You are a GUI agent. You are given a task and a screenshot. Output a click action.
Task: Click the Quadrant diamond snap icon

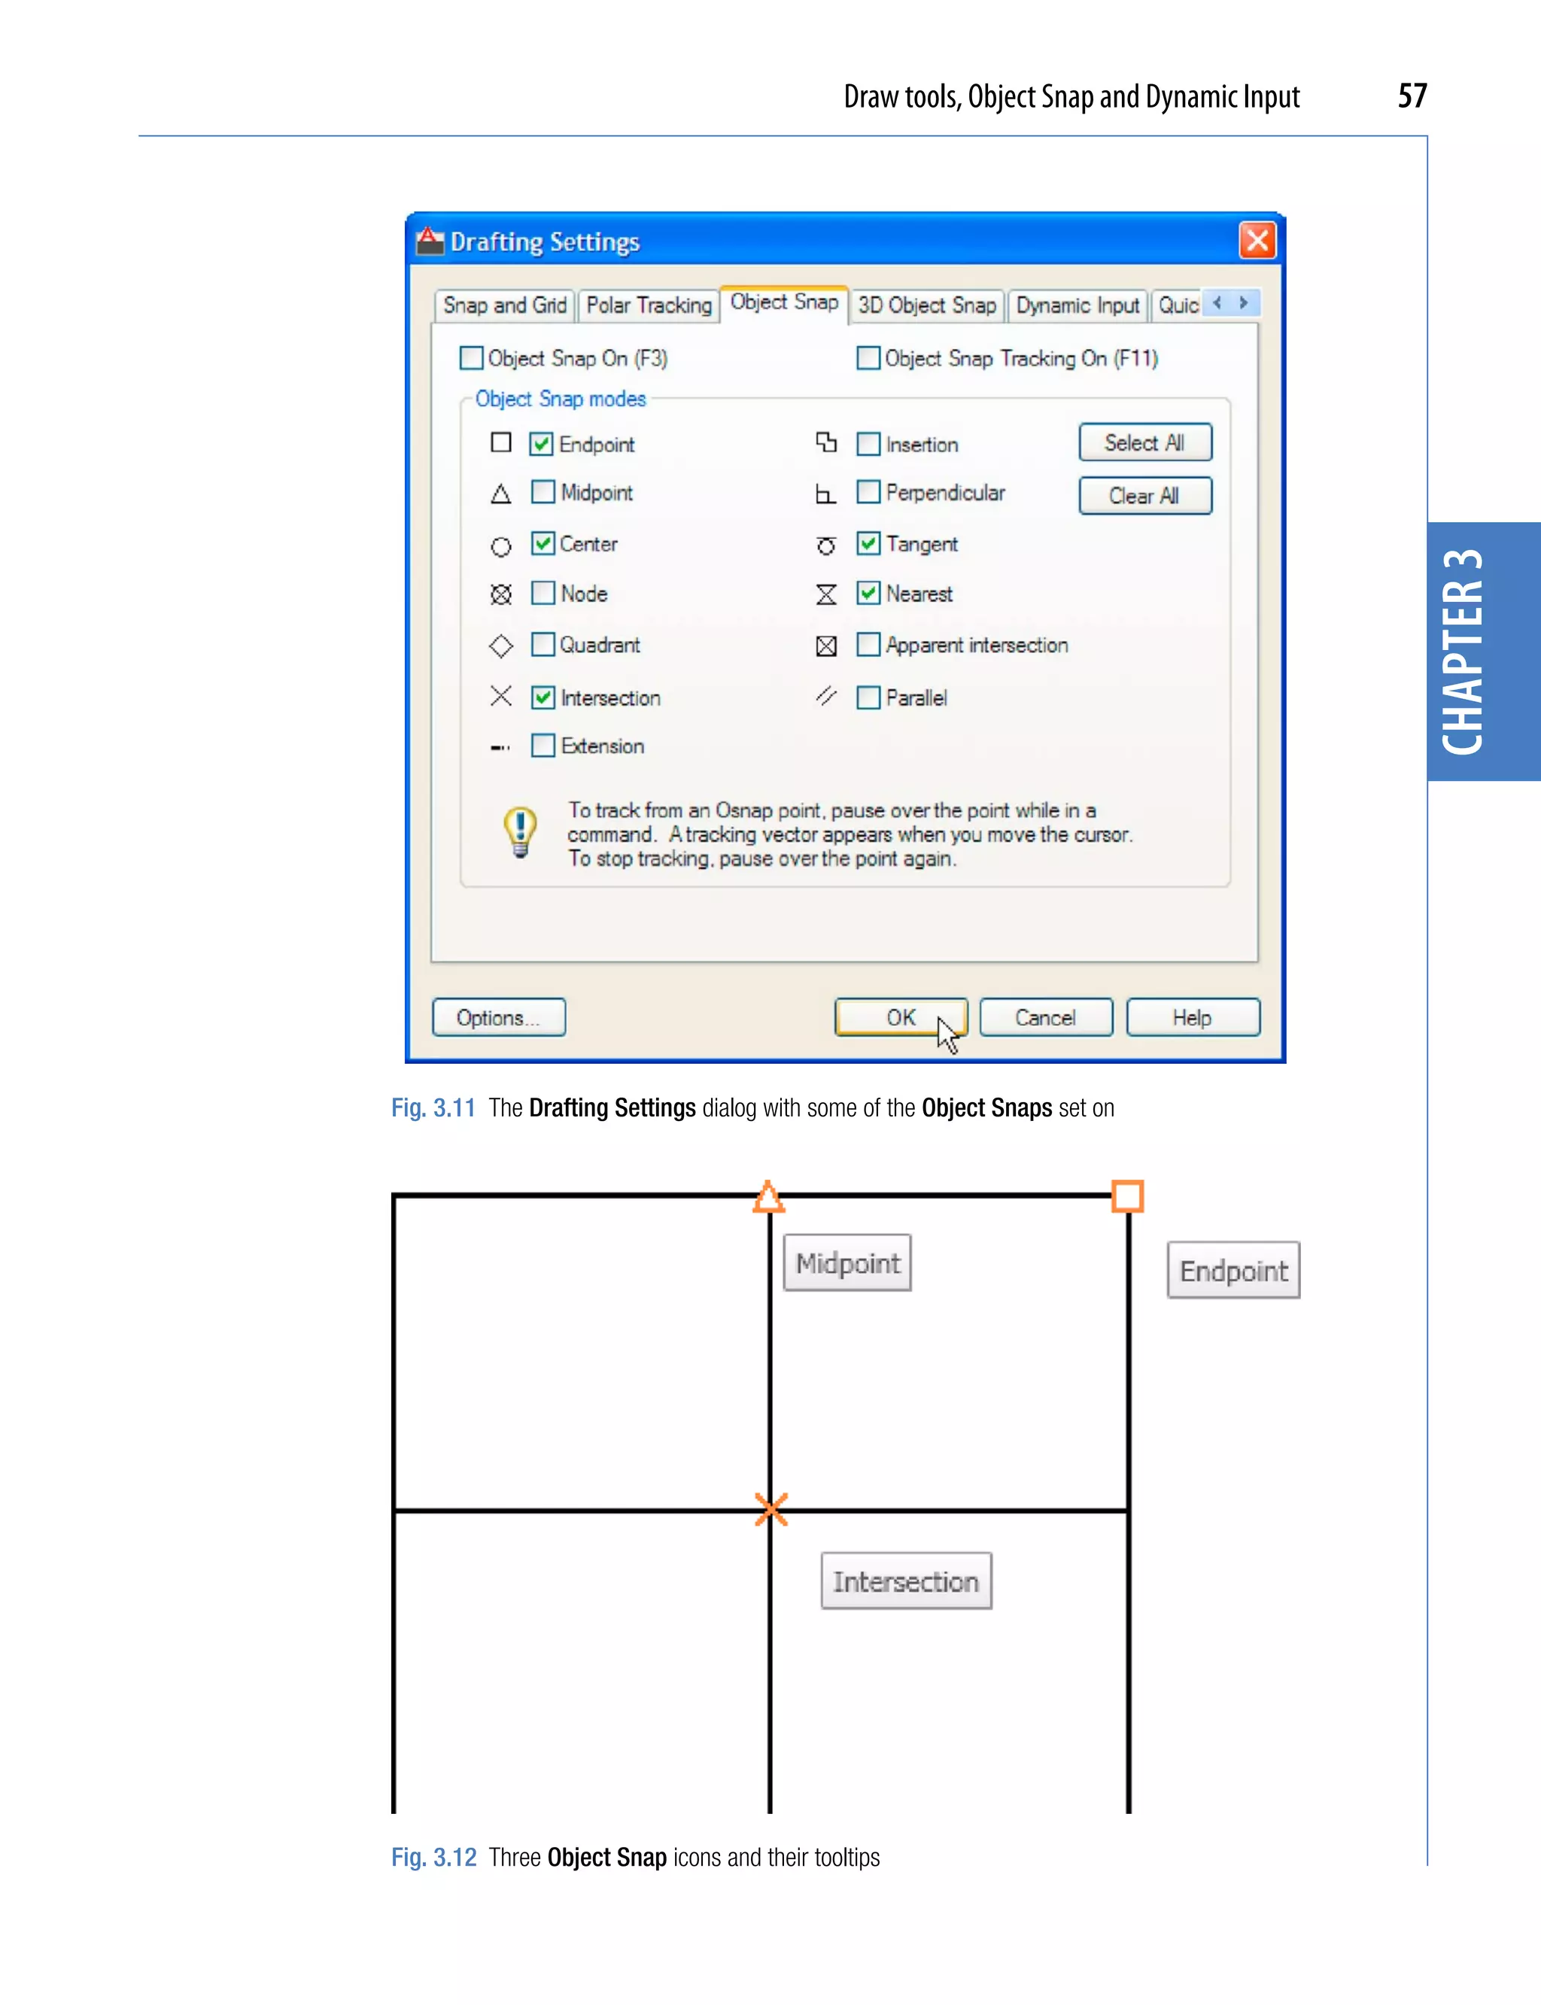click(501, 646)
